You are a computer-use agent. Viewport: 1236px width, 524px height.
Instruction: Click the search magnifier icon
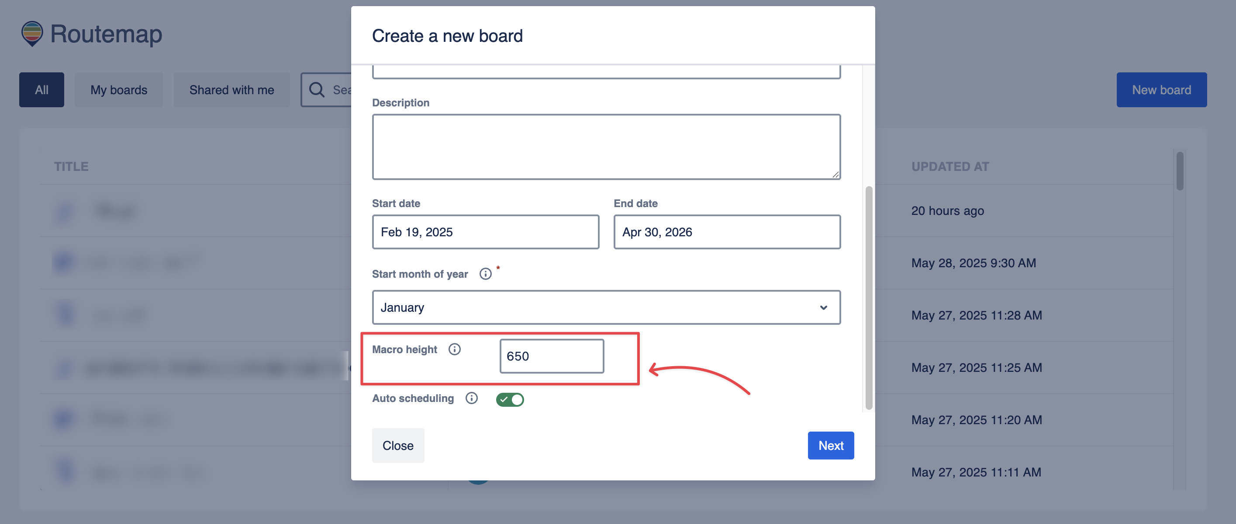tap(317, 89)
